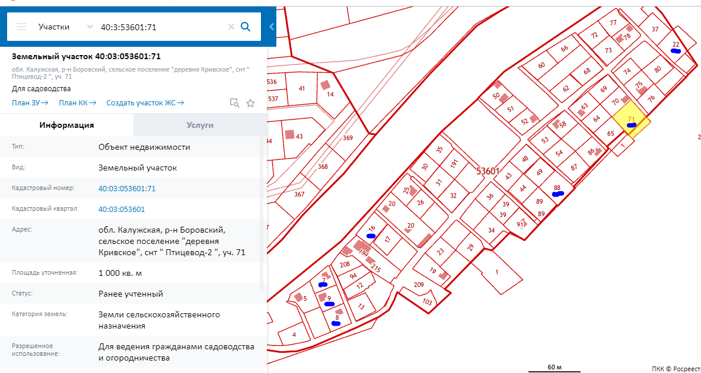Open Создать участок ЖС link

(145, 102)
